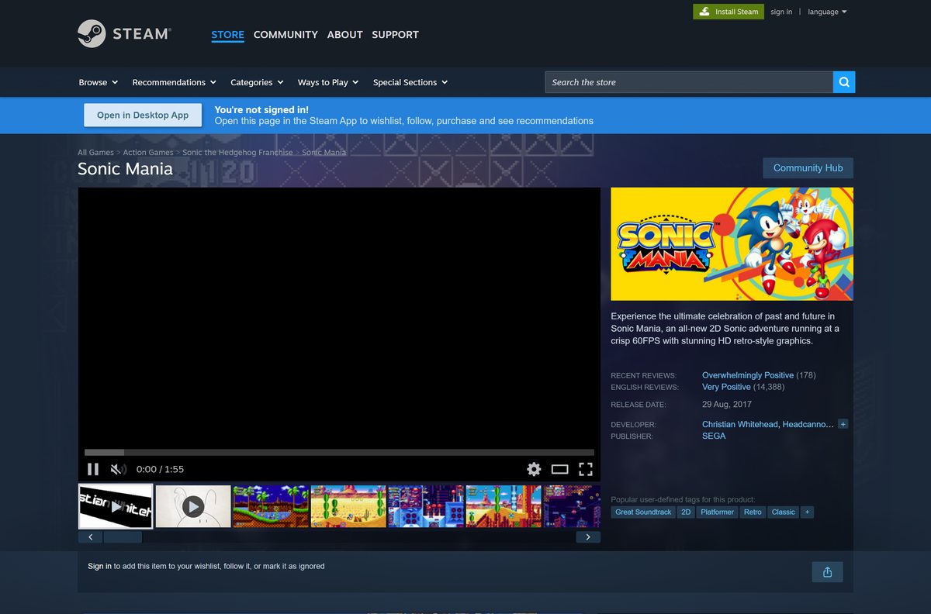The image size is (931, 614).
Task: Open developer Christian Whitehead link
Action: click(x=740, y=424)
